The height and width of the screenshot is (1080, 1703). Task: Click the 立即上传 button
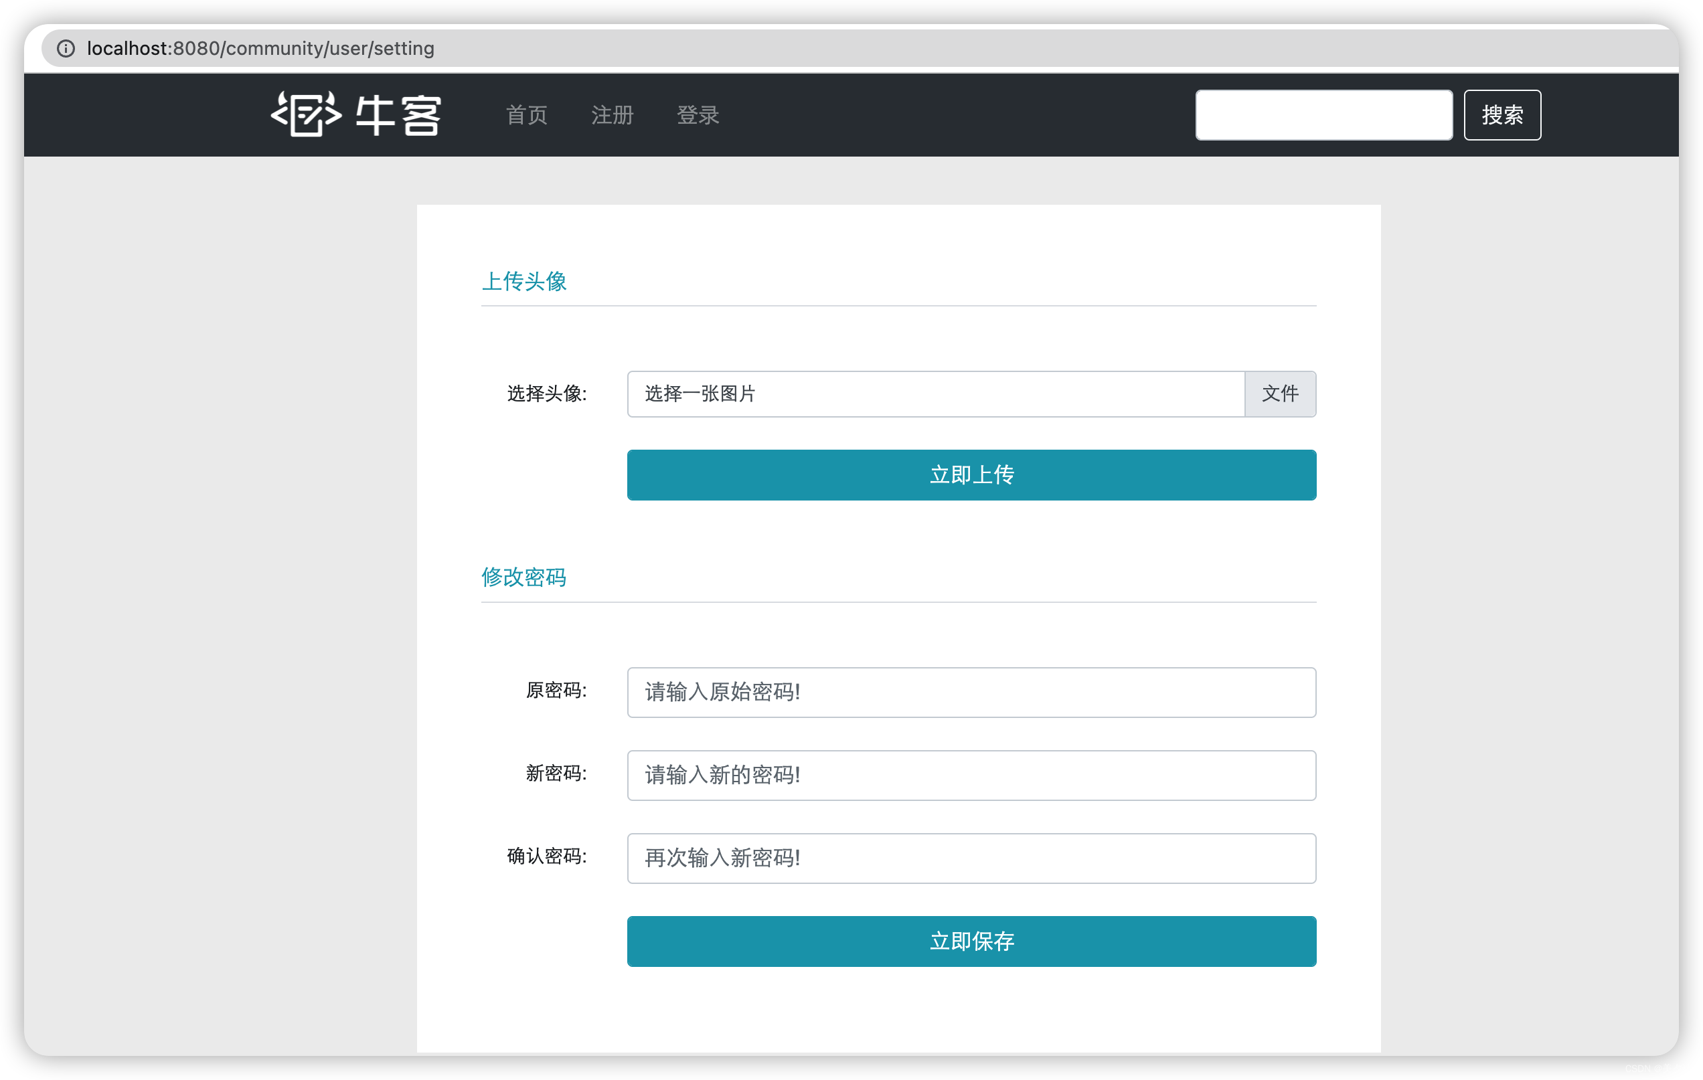pos(972,475)
